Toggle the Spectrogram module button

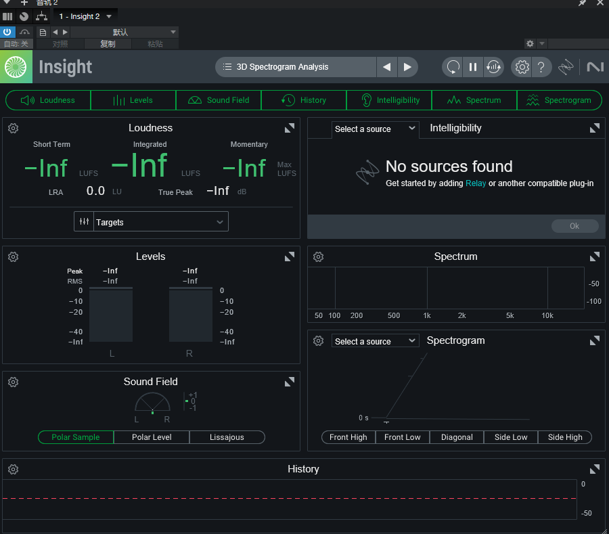[x=560, y=100]
